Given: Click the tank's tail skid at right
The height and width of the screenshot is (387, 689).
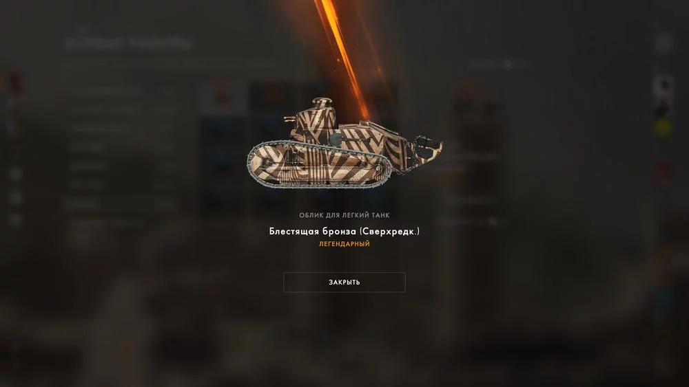Looking at the screenshot, I should click(x=424, y=150).
